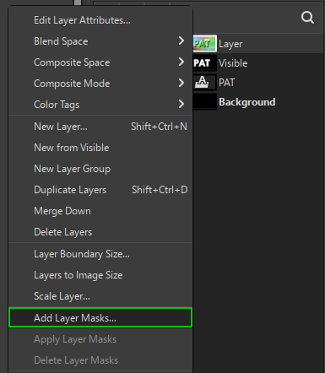Select Layers to Image Size

(x=100, y=275)
